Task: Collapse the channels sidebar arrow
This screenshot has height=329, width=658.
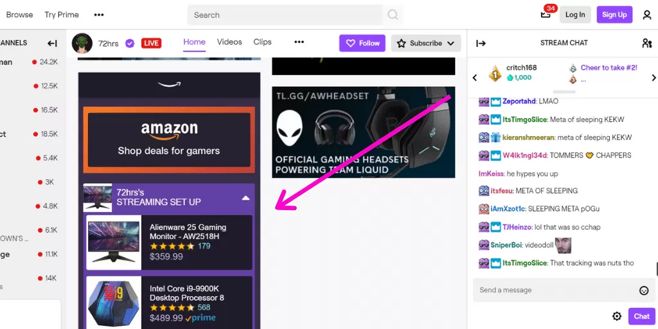Action: point(52,43)
